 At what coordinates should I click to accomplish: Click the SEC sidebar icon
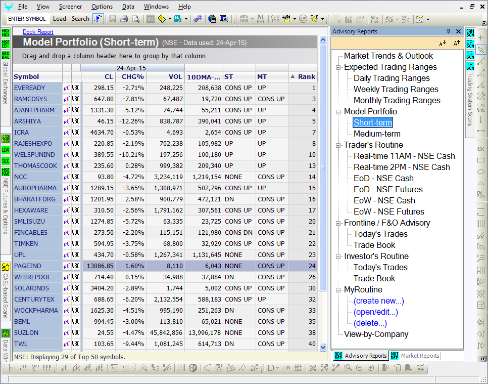pyautogui.click(x=6, y=161)
